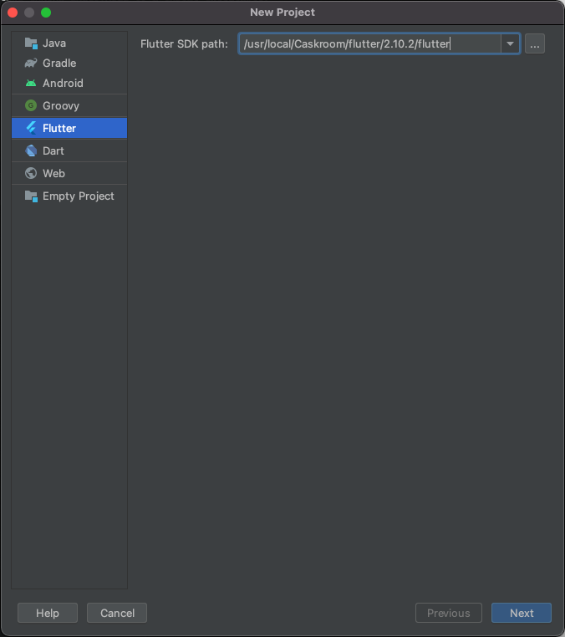Click the Help button
Screen dimensions: 565x637
tap(48, 613)
